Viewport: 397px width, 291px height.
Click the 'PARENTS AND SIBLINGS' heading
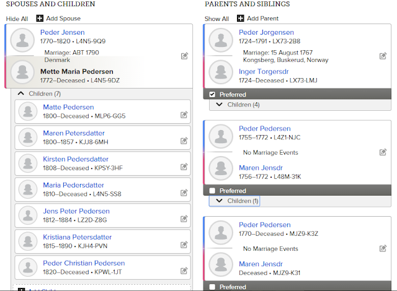(248, 4)
